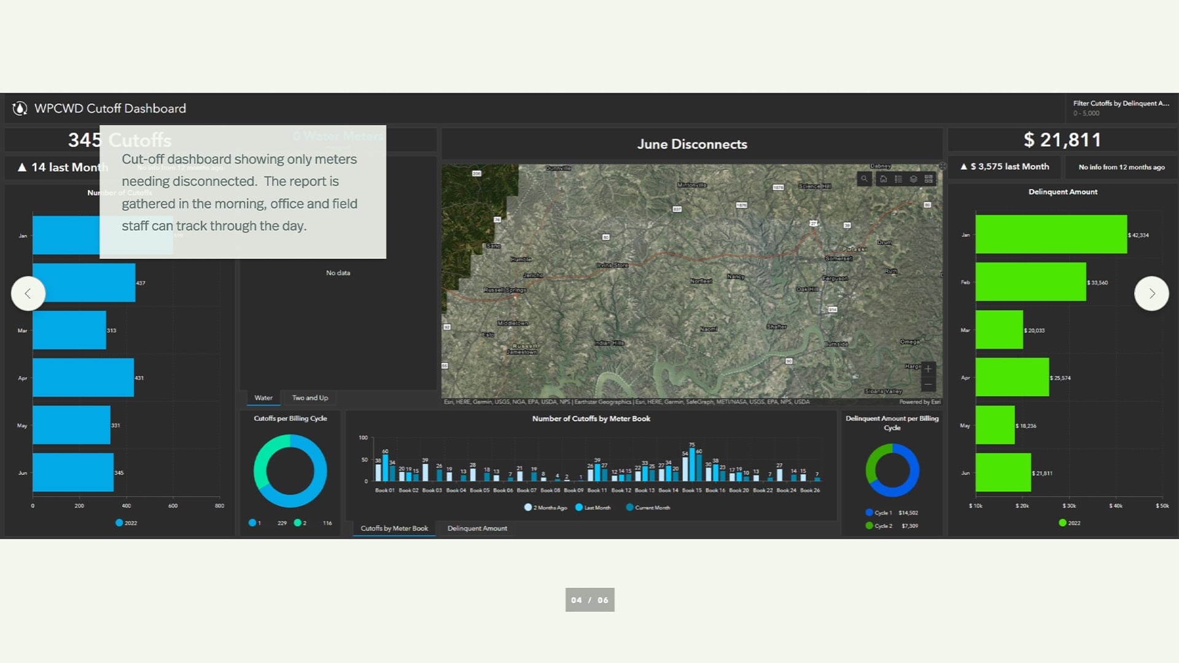The width and height of the screenshot is (1179, 663).
Task: Open the map legend list
Action: 898,179
